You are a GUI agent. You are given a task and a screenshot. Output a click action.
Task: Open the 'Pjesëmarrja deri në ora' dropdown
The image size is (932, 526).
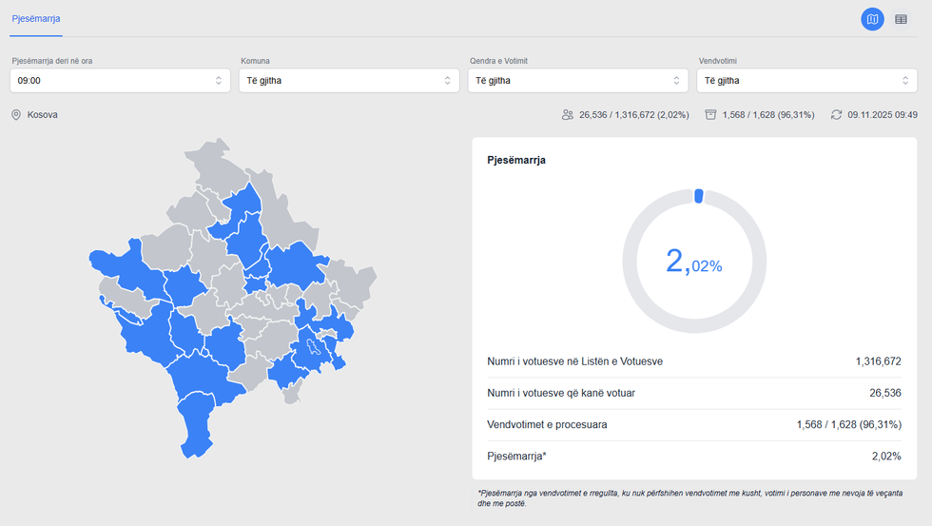coord(121,81)
